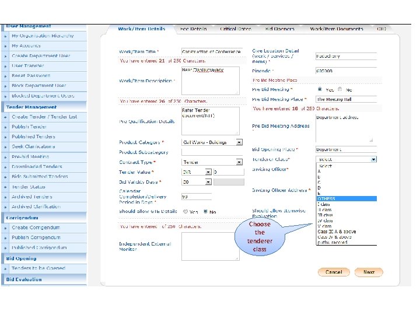Image resolution: width=420 pixels, height=315 pixels.
Task: Click the arrow icon beside Tenders to be Opened
Action: click(5, 269)
